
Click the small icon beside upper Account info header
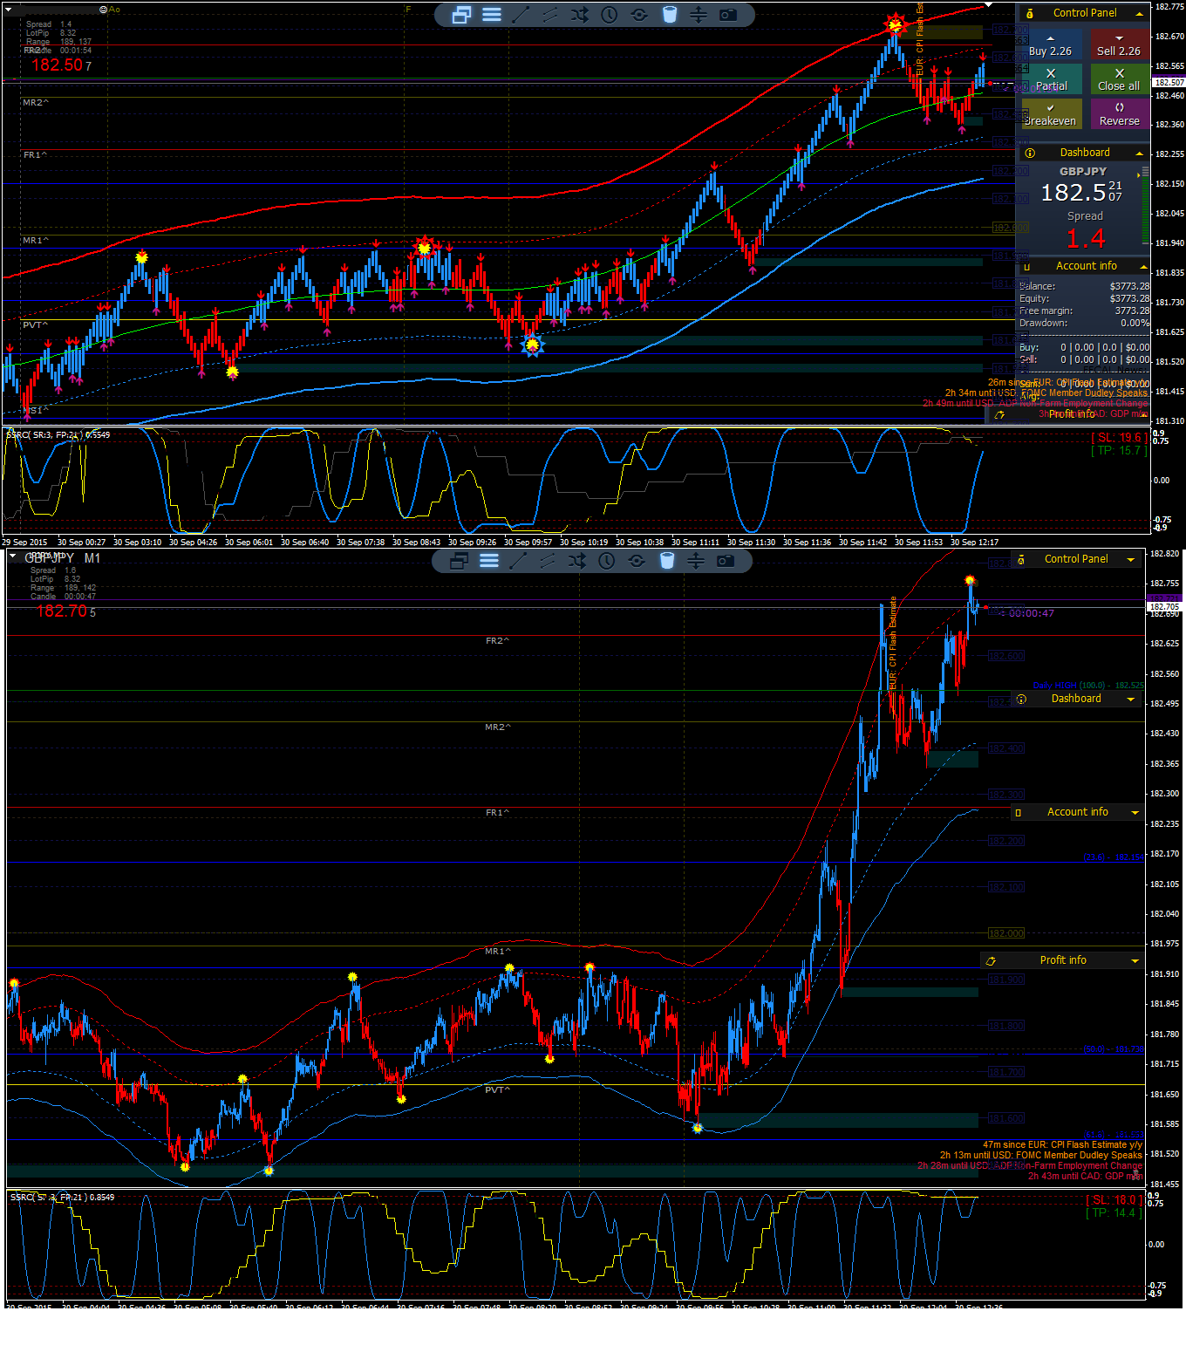[x=1027, y=267]
